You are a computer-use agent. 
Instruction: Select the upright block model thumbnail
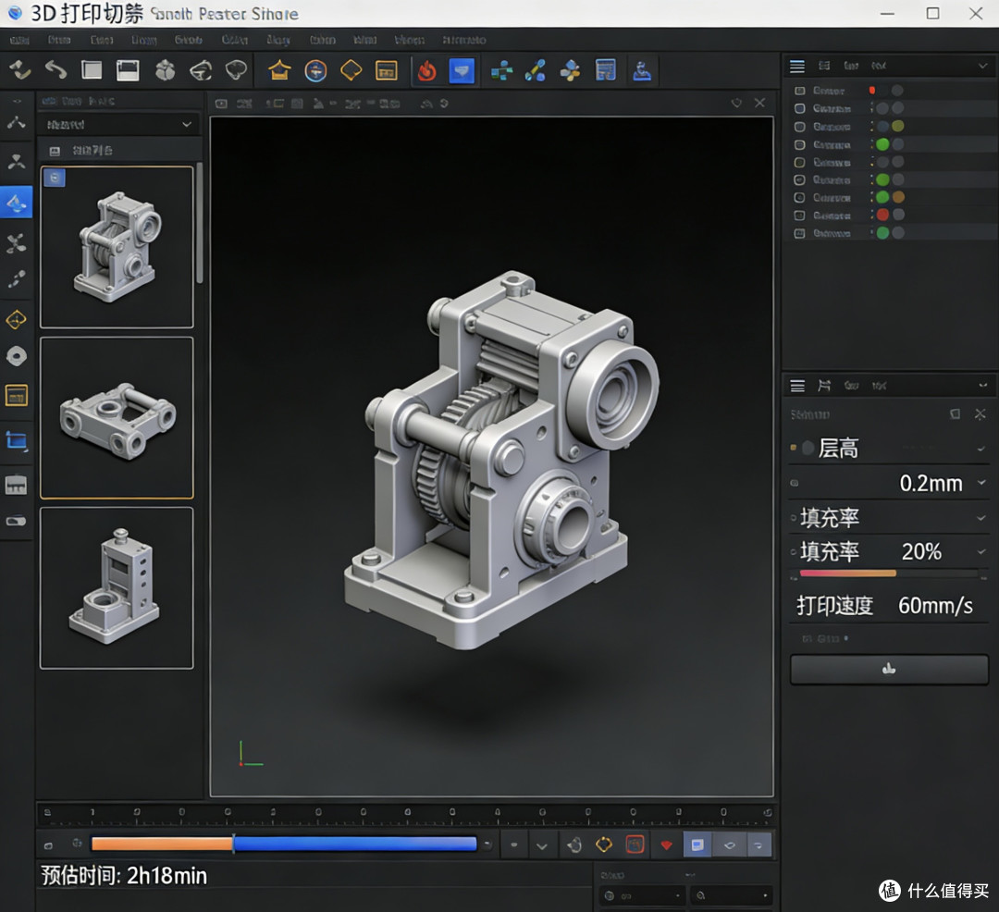(x=117, y=588)
